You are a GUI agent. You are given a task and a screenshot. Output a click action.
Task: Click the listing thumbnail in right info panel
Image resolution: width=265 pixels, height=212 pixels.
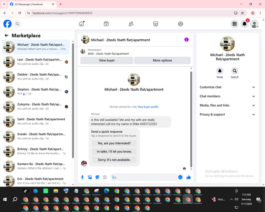(x=227, y=43)
